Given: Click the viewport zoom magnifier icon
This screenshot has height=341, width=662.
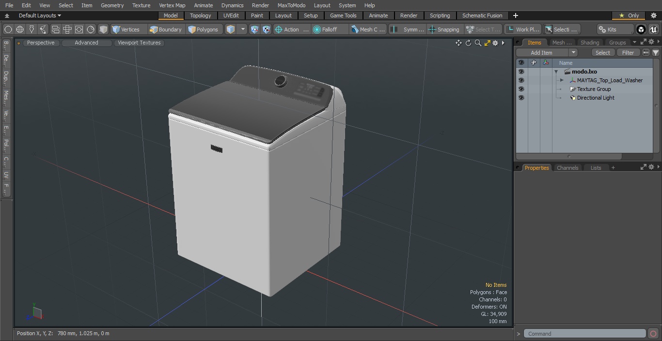Looking at the screenshot, I should click(478, 43).
